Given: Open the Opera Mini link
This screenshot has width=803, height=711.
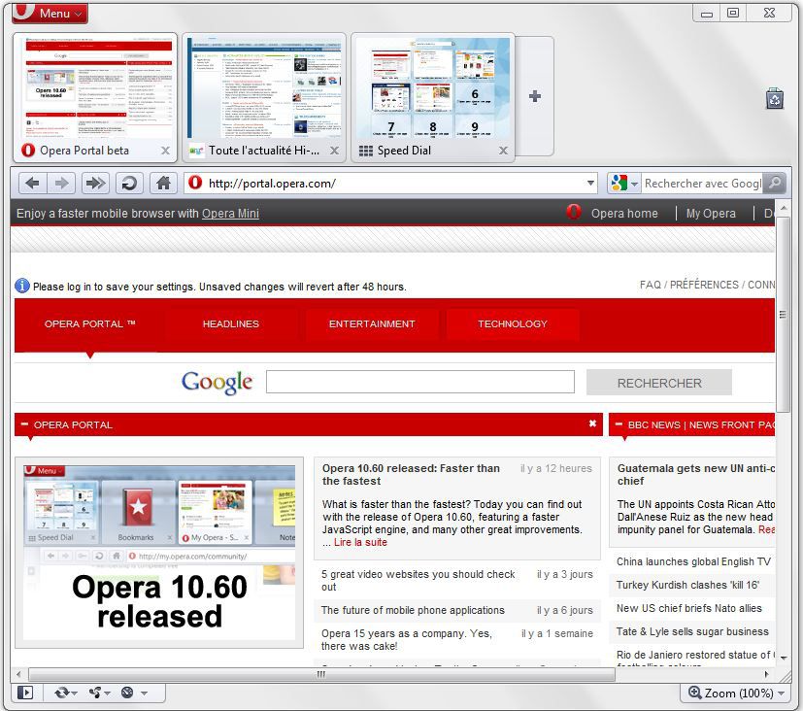Looking at the screenshot, I should [x=230, y=213].
